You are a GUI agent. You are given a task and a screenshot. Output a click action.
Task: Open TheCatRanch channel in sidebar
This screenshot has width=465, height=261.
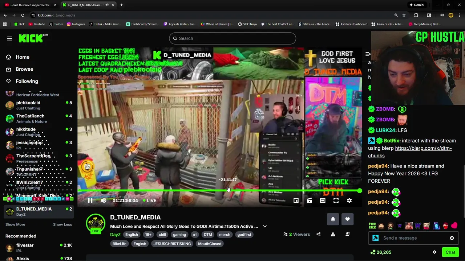coord(39,119)
